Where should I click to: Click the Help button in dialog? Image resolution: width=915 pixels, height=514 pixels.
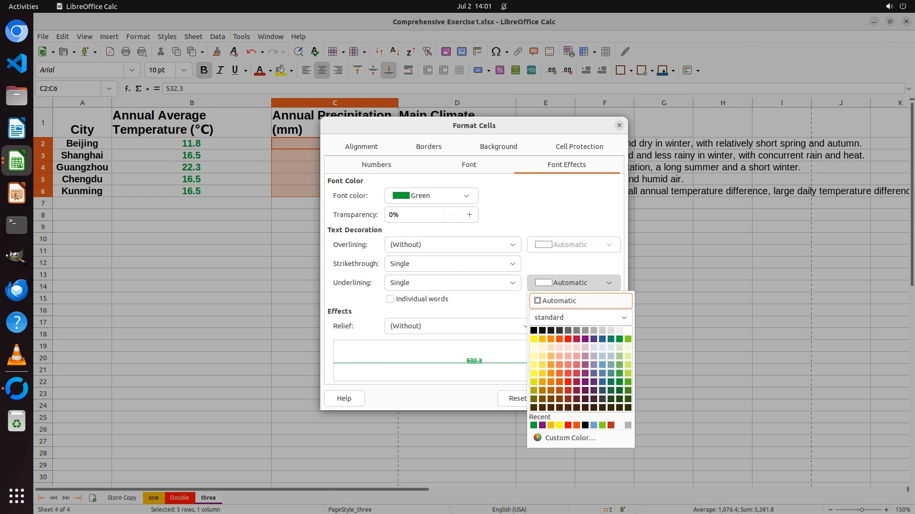tap(344, 398)
